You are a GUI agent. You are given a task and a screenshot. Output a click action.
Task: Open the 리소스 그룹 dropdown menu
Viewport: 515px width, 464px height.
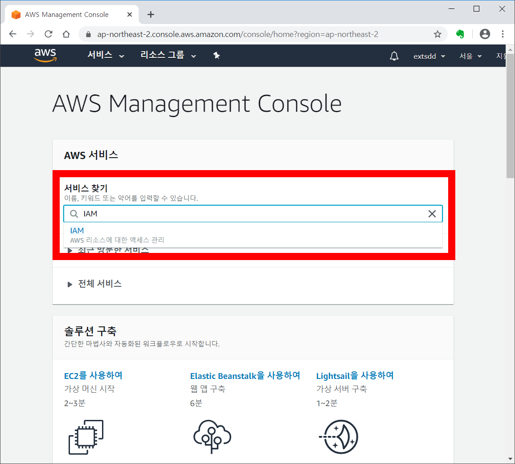168,55
